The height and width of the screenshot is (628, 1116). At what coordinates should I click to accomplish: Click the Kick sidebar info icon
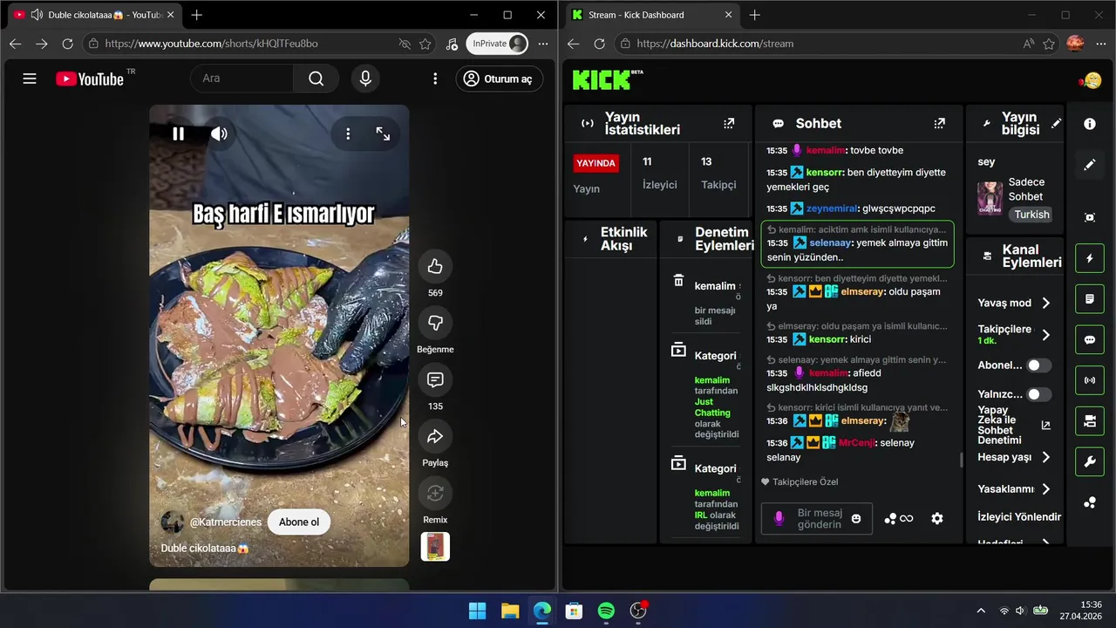coord(1090,124)
